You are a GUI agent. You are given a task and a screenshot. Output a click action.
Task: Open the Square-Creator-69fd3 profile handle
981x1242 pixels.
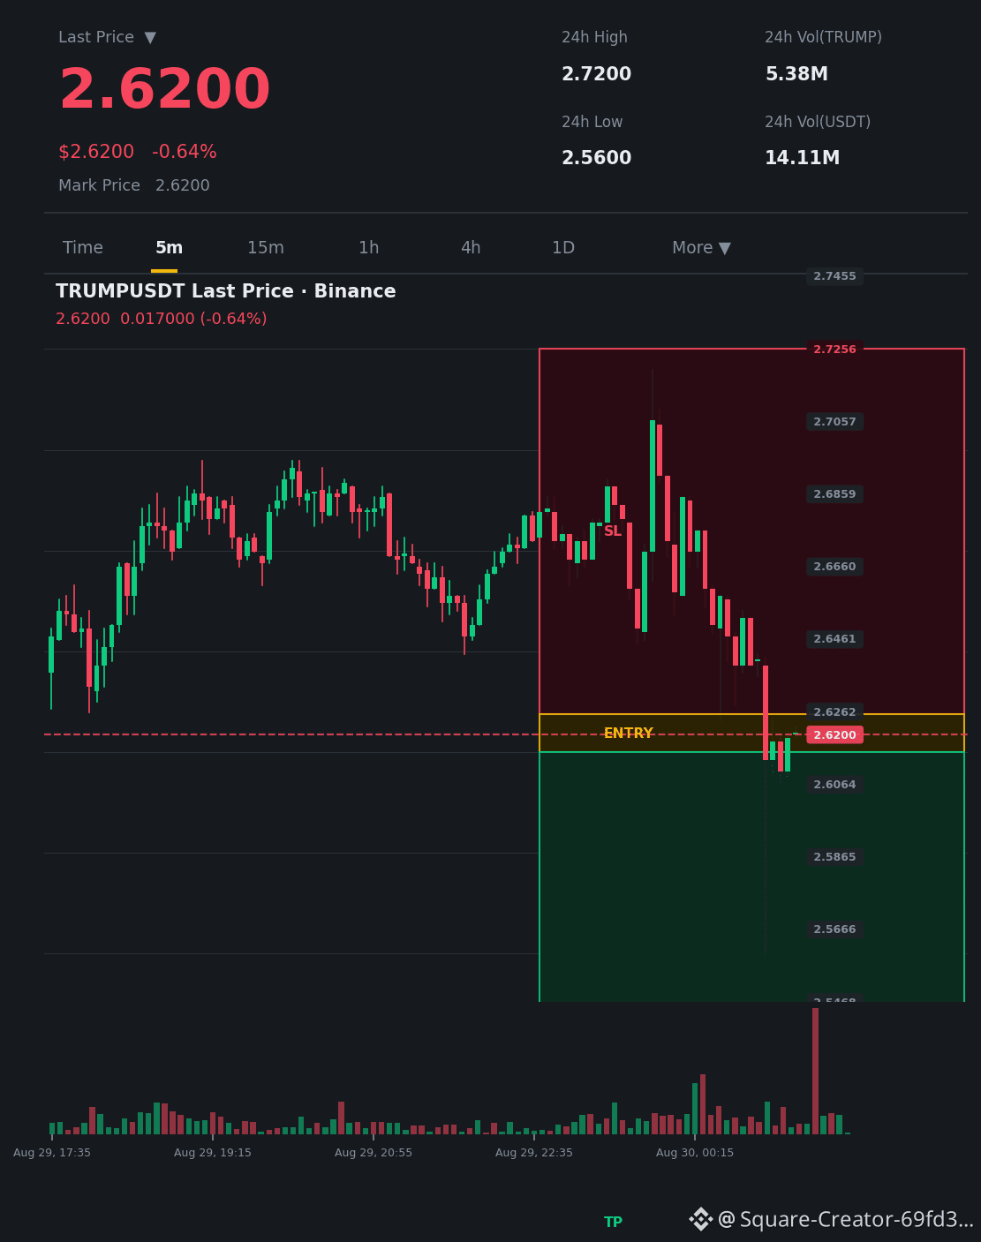point(846,1220)
